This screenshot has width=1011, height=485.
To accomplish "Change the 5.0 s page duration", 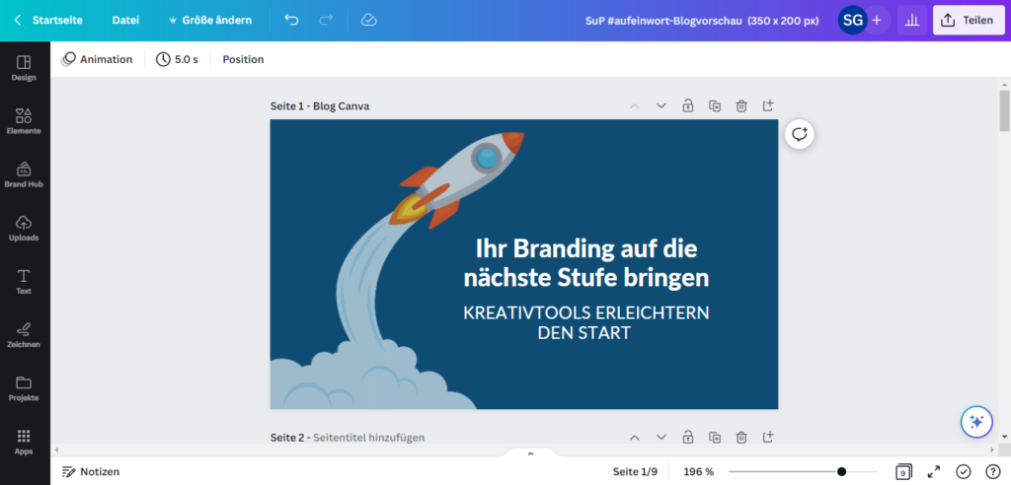I will [x=178, y=59].
